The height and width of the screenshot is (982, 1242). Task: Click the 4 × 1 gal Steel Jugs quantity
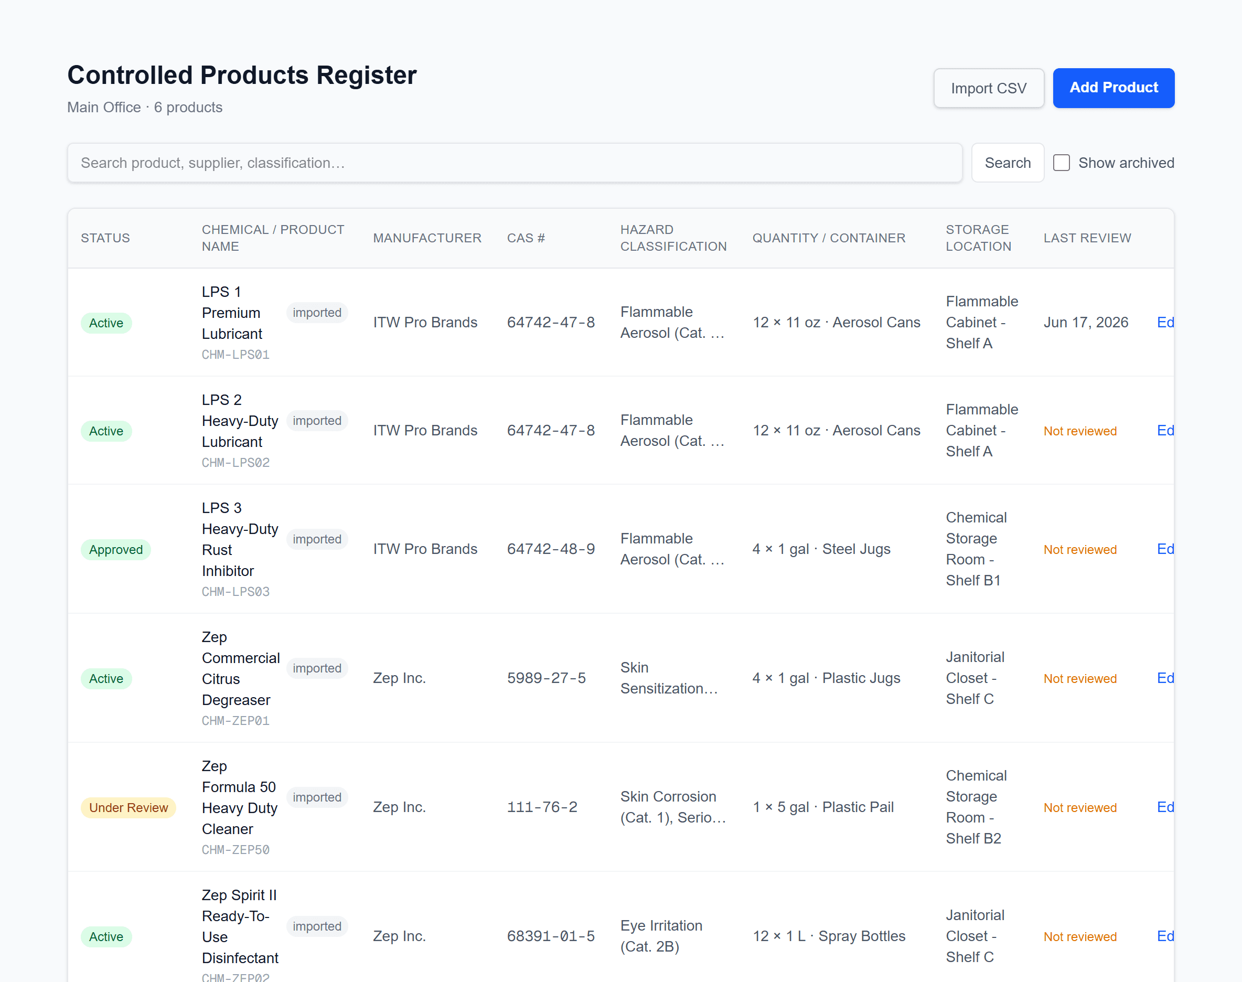(821, 549)
